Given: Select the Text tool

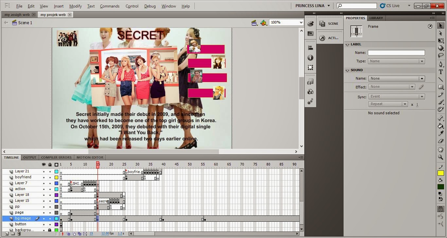Looking at the screenshot, I should pos(441,72).
